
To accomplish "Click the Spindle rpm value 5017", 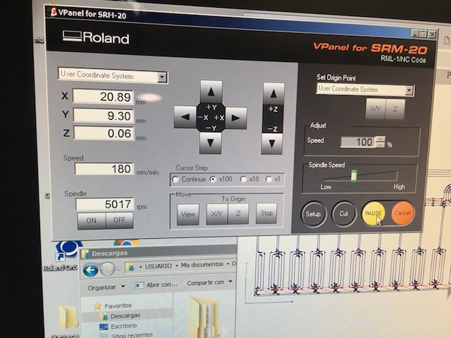I will pos(105,204).
